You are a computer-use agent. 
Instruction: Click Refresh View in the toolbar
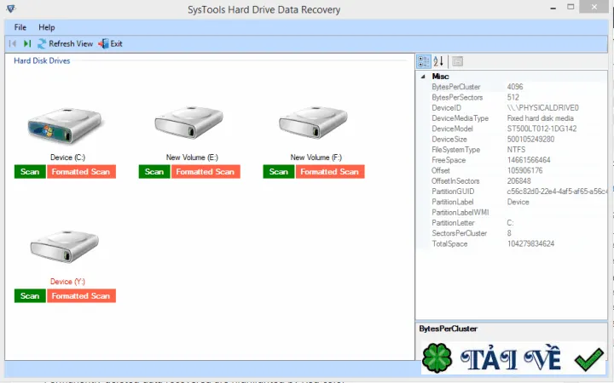click(65, 43)
